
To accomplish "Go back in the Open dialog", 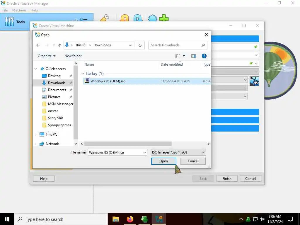I will [38, 45].
